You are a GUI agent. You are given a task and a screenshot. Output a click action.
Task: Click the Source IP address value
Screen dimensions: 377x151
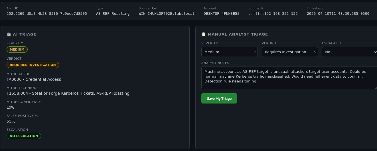pyautogui.click(x=273, y=13)
